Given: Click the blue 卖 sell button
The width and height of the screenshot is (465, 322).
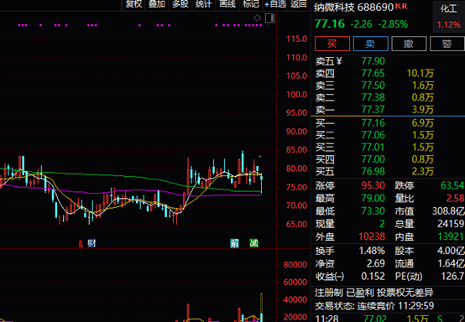Looking at the screenshot, I should (371, 44).
